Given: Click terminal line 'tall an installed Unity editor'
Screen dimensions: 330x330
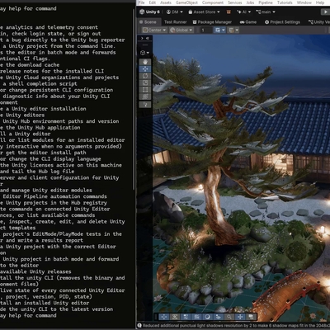Looking at the screenshot, I should pyautogui.click(x=45, y=303).
